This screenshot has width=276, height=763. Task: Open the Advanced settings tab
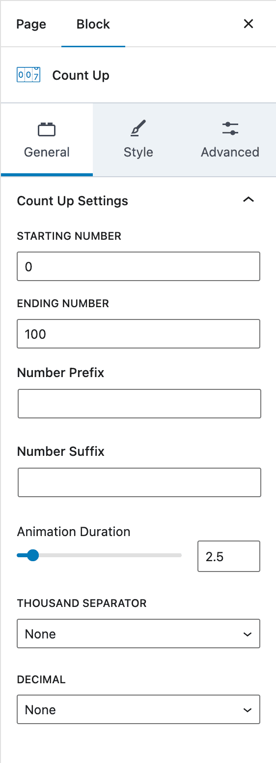point(230,140)
